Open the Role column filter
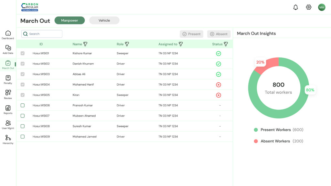The image size is (331, 186). coord(127,44)
